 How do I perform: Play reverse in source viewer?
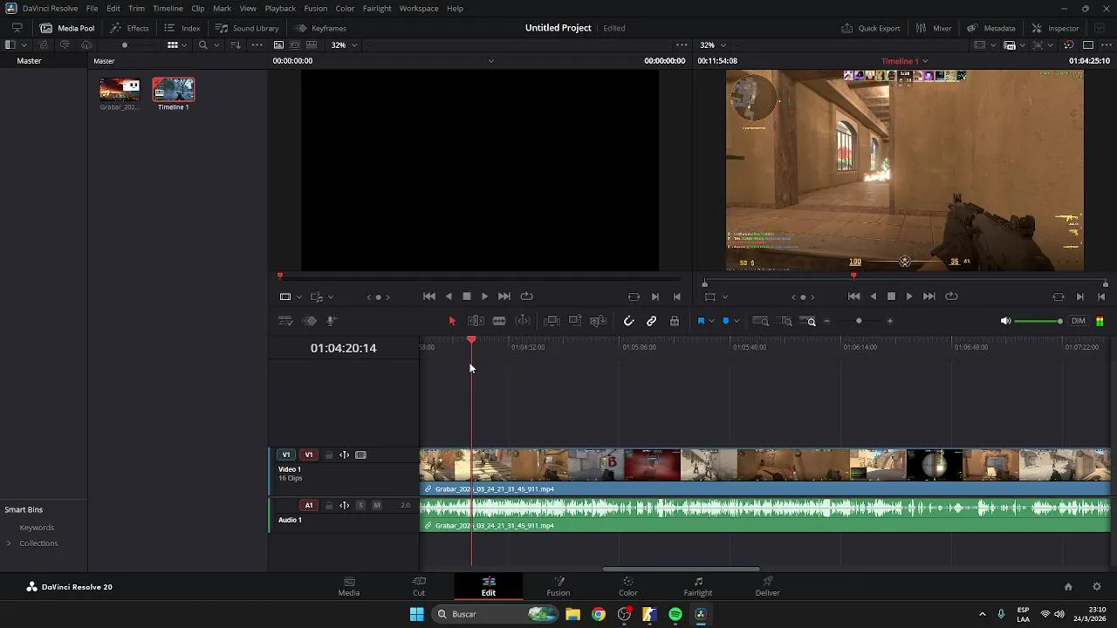click(449, 297)
